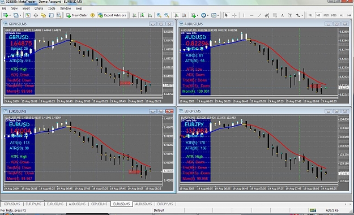The height and width of the screenshot is (215, 354).
Task: Select the Draw Vertical Line tool
Action: tap(244, 15)
